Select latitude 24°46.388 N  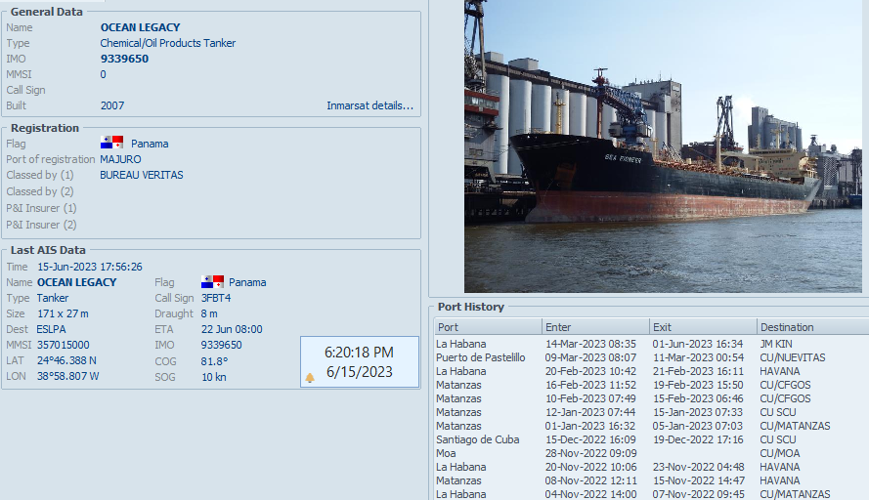[66, 360]
